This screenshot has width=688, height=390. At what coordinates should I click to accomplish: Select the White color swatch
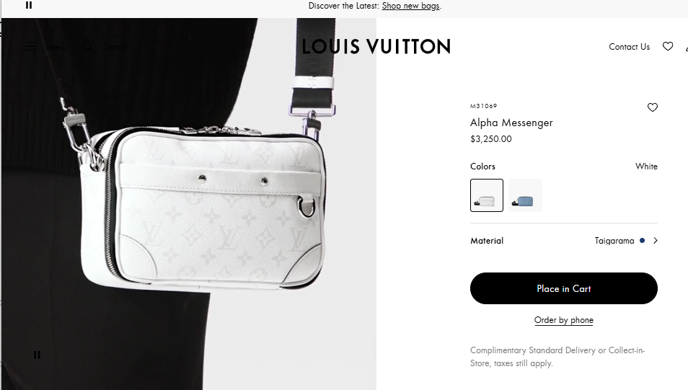coord(487,195)
